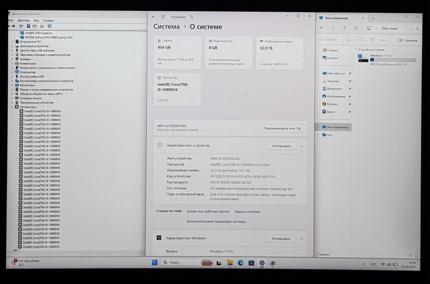Click the search icon in Settings header
430x284 pixels.
(x=192, y=17)
